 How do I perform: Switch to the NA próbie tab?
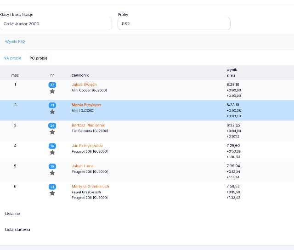point(12,58)
